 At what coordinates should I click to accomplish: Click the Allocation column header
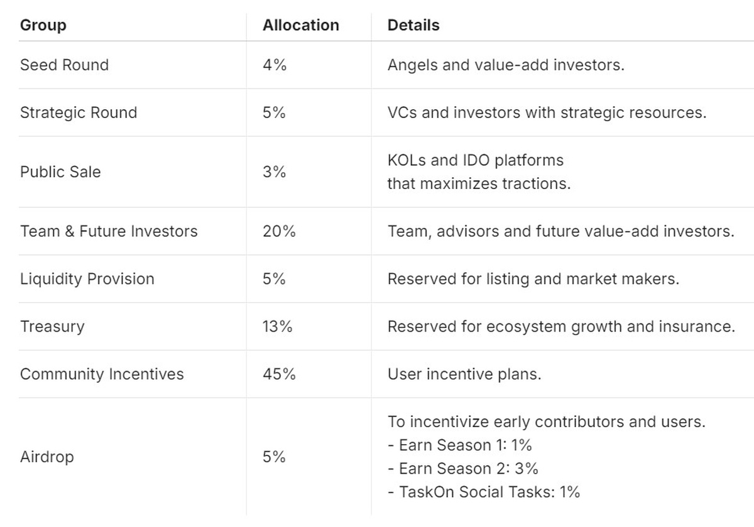[300, 26]
